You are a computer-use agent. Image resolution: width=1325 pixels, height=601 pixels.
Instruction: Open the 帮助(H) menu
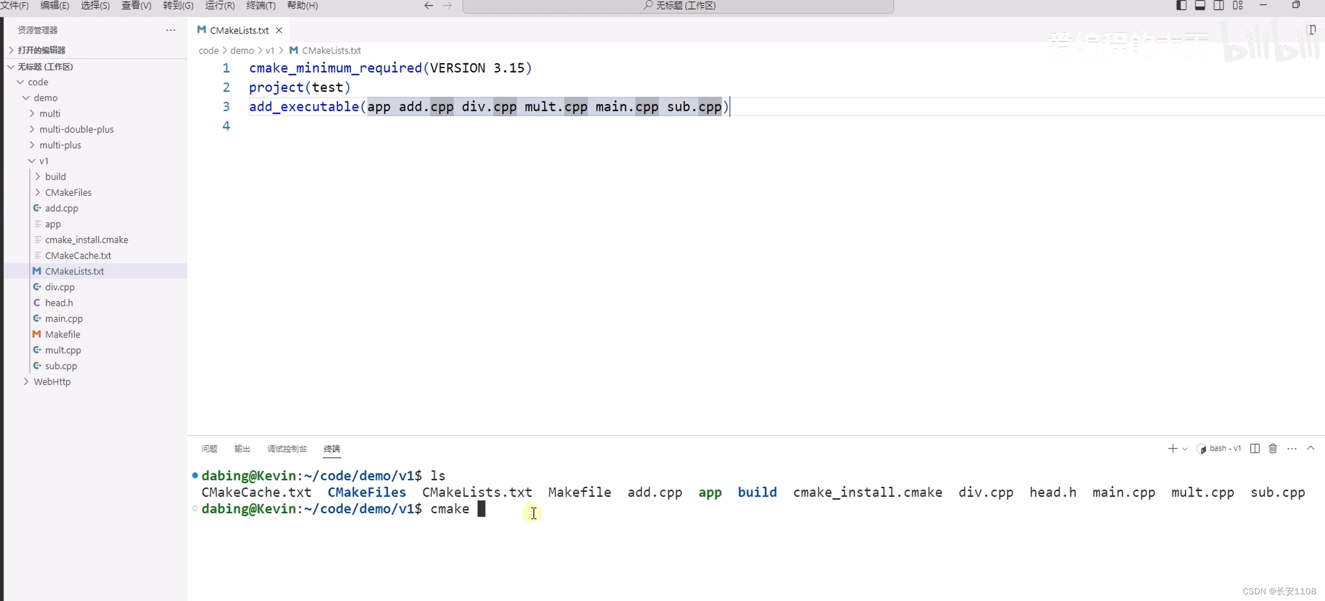pyautogui.click(x=302, y=6)
